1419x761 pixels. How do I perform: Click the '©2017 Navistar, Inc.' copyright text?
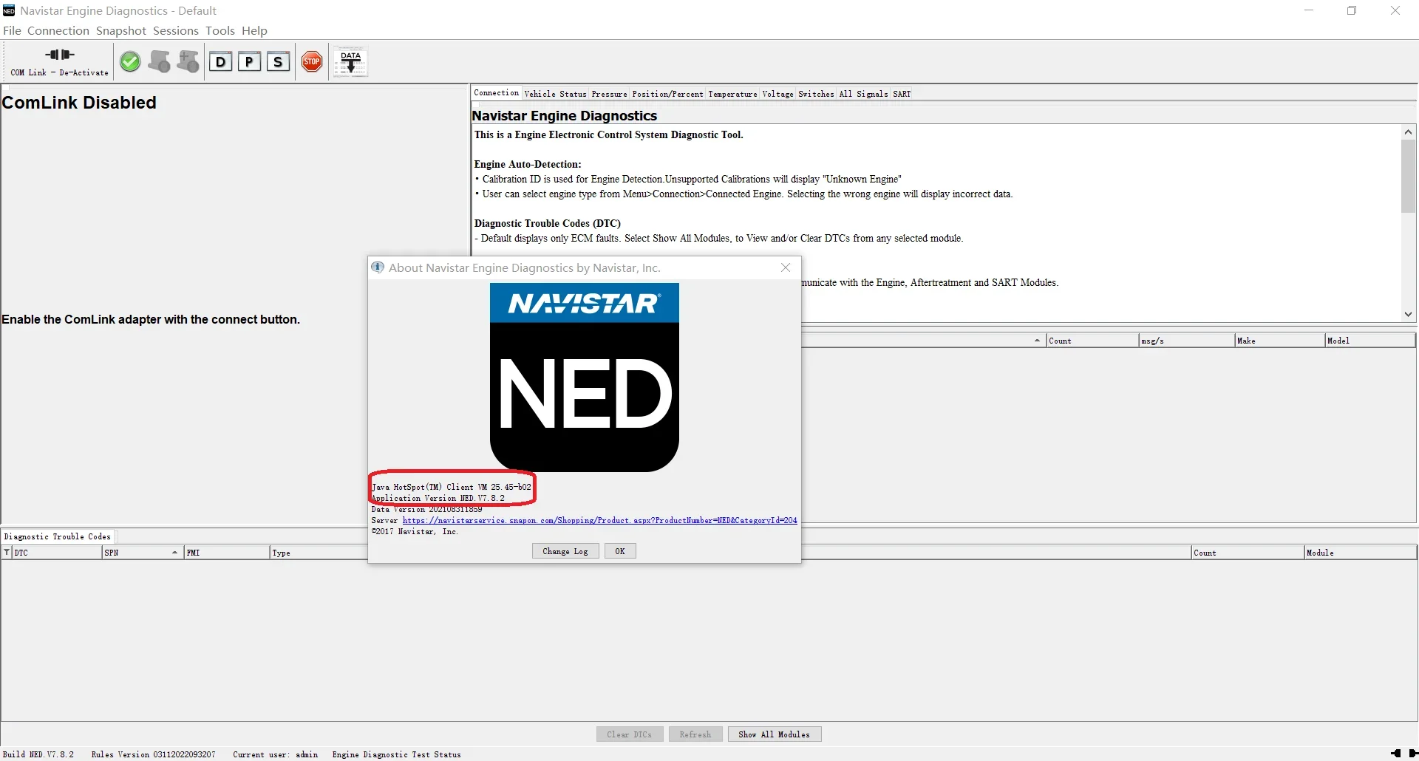415,531
